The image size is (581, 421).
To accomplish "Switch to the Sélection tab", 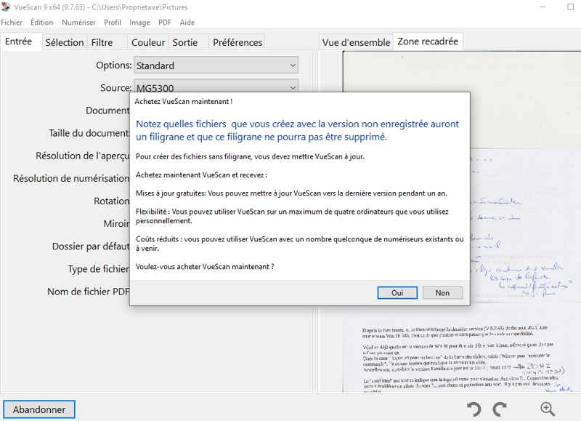I will point(65,42).
